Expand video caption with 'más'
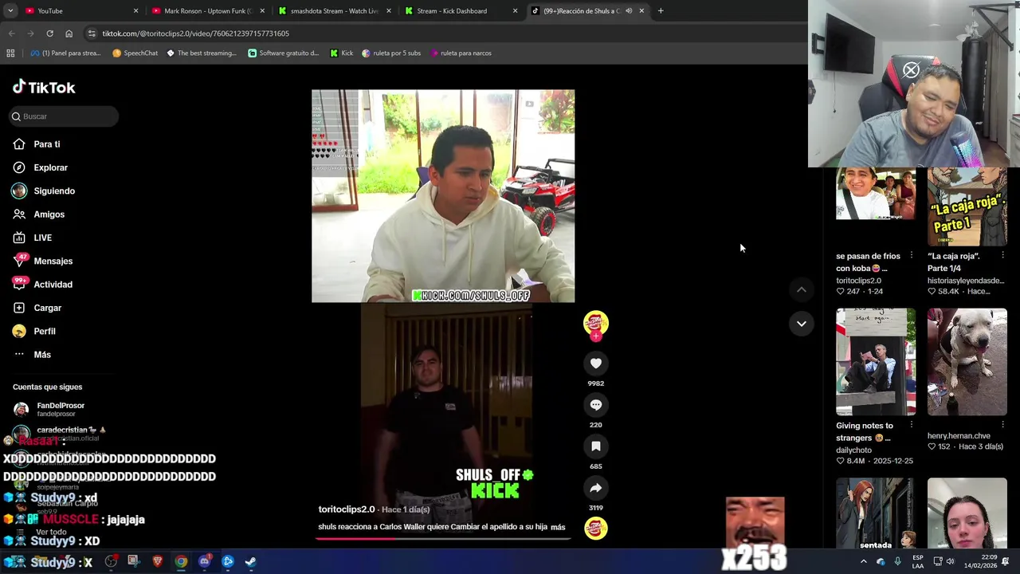Image resolution: width=1020 pixels, height=574 pixels. tap(558, 527)
